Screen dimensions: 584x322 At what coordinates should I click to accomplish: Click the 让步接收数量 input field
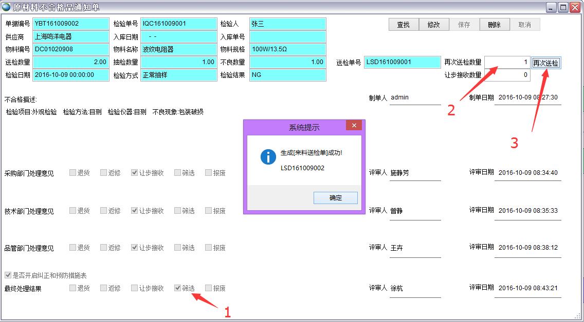[507, 75]
